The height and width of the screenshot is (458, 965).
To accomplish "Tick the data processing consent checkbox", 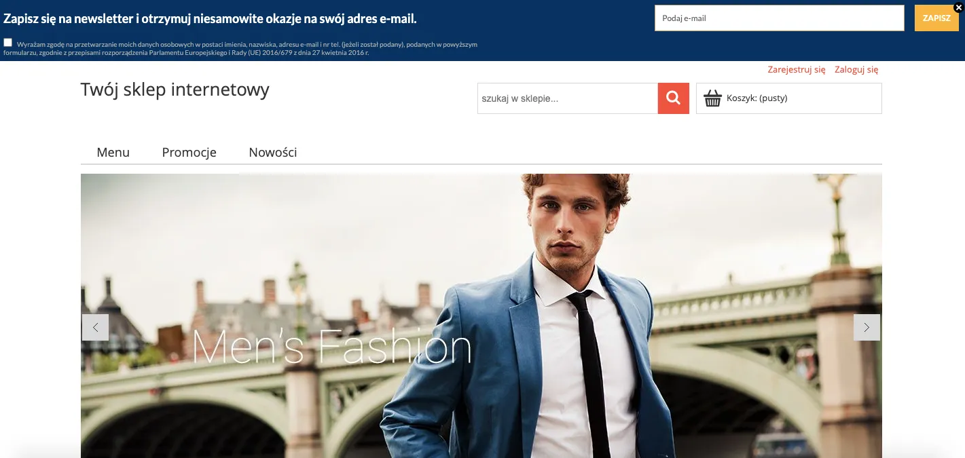I will pos(7,43).
